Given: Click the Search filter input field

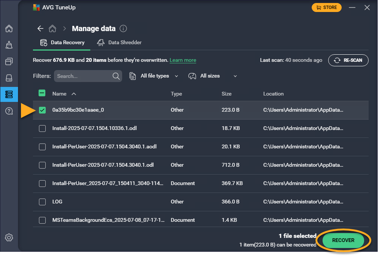Looking at the screenshot, I should [84, 76].
